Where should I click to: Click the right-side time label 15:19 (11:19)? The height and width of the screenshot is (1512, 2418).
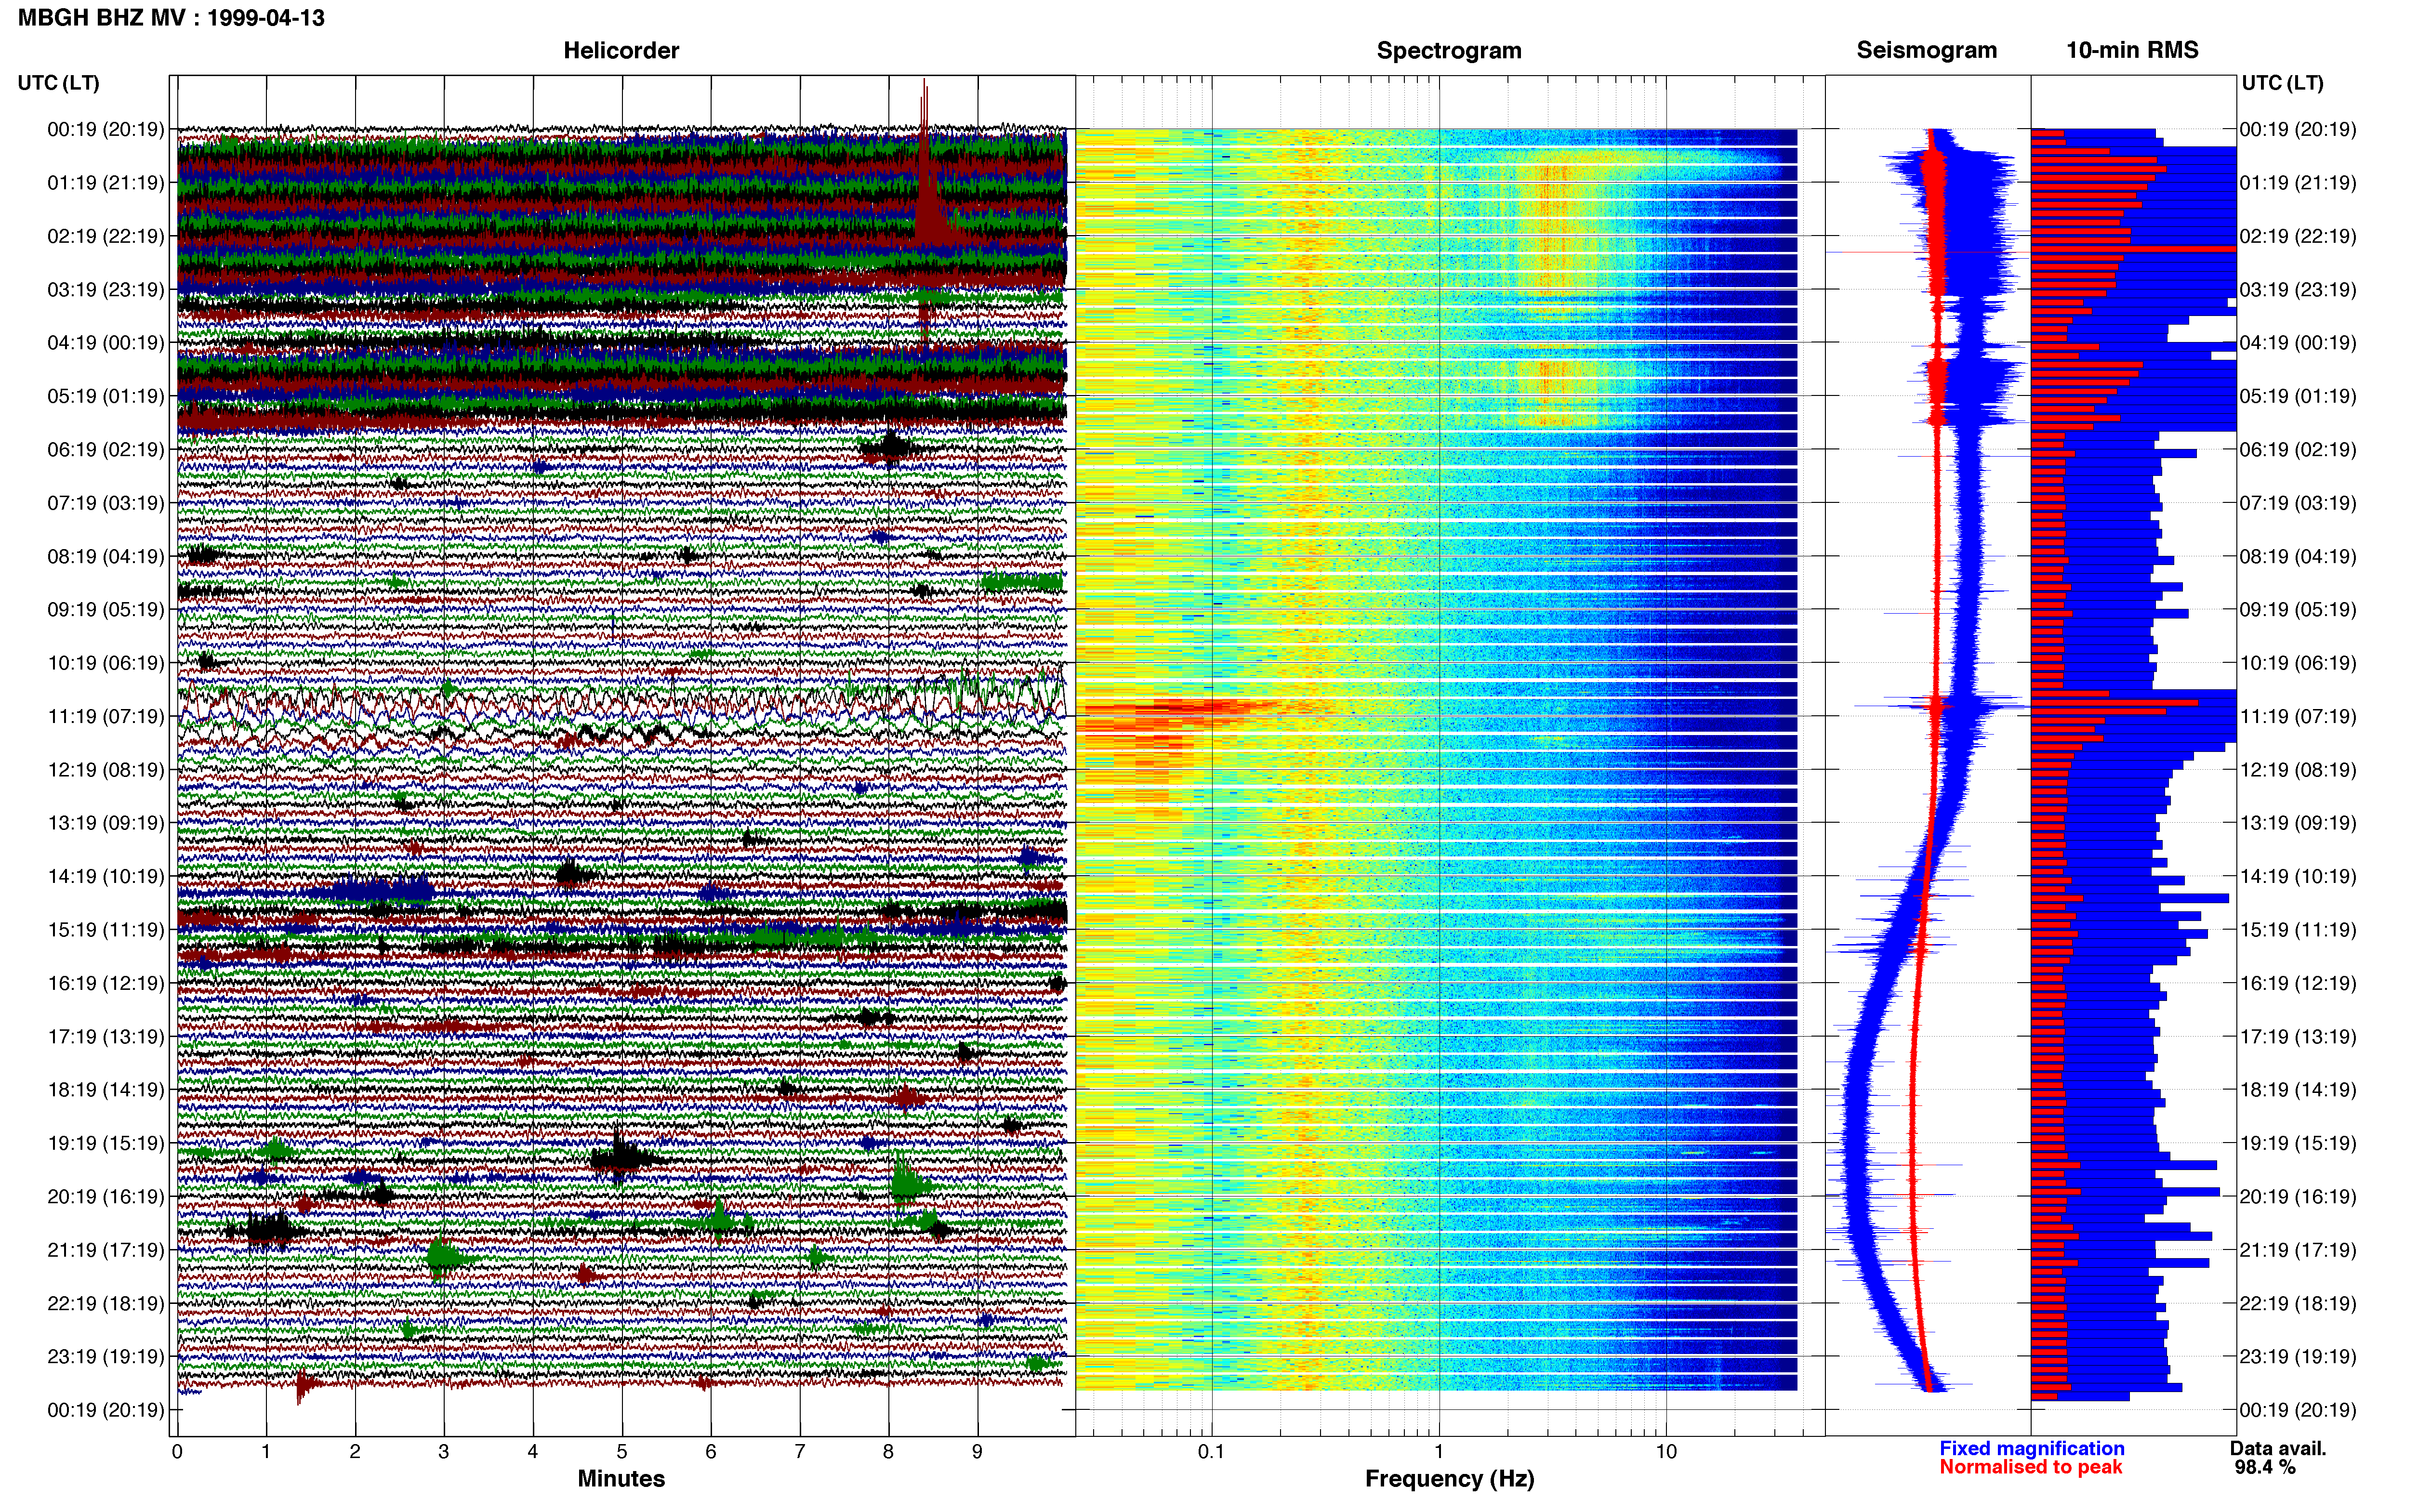2298,930
